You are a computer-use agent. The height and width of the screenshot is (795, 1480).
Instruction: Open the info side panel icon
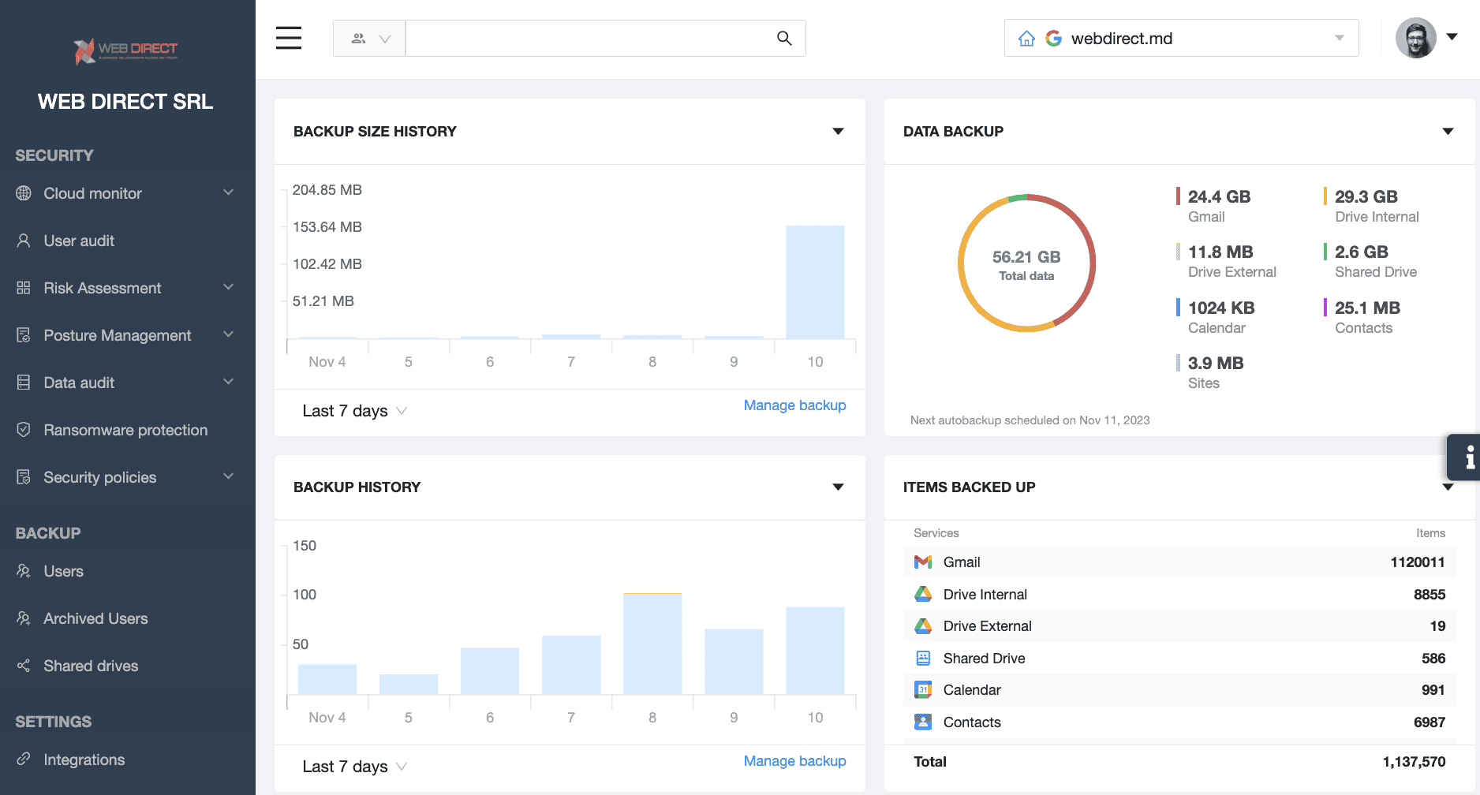tap(1468, 457)
